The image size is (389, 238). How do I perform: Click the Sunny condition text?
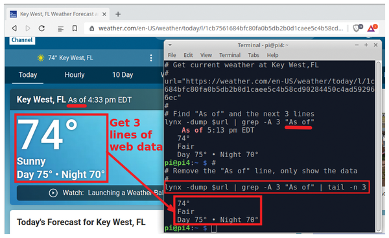coord(31,162)
